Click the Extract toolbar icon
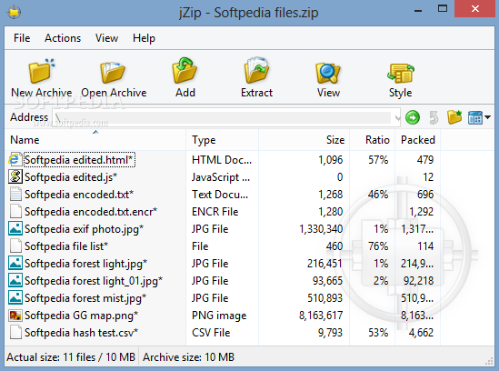The height and width of the screenshot is (371, 499). click(x=256, y=71)
